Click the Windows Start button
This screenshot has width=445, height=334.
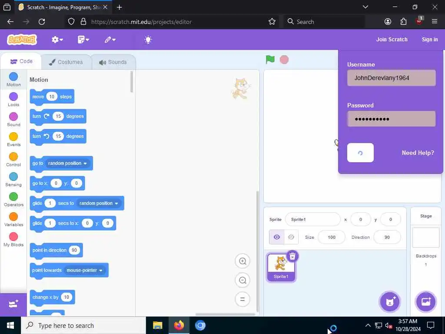10,325
